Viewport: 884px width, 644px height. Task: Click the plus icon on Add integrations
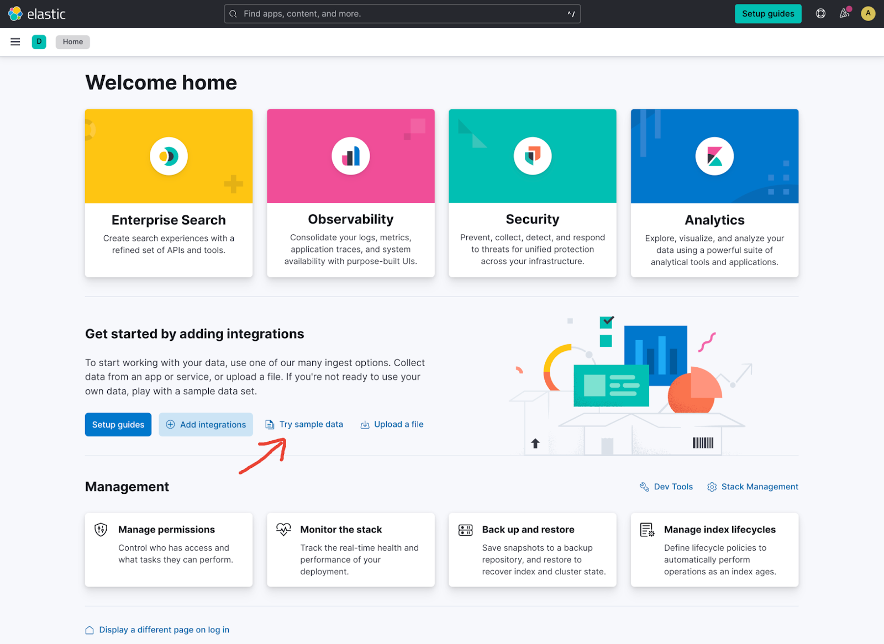tap(171, 425)
